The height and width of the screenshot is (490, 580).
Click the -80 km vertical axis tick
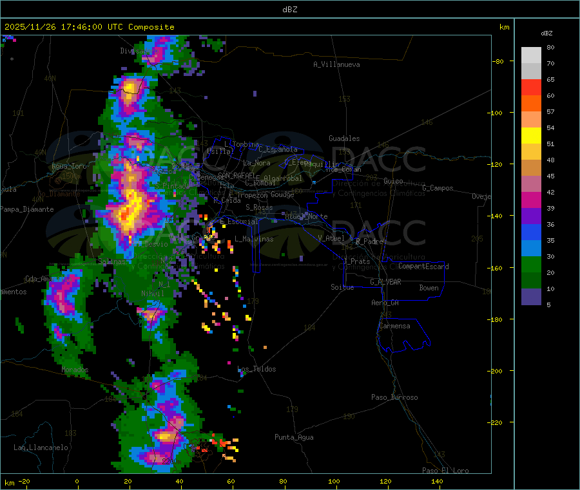click(498, 61)
